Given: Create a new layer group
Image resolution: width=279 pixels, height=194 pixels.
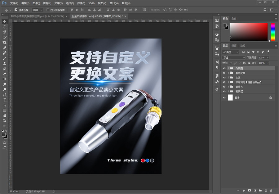Looking at the screenshot, I should pyautogui.click(x=260, y=191).
